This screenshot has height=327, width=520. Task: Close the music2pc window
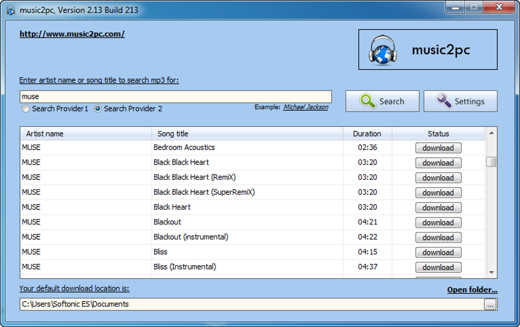click(x=499, y=7)
